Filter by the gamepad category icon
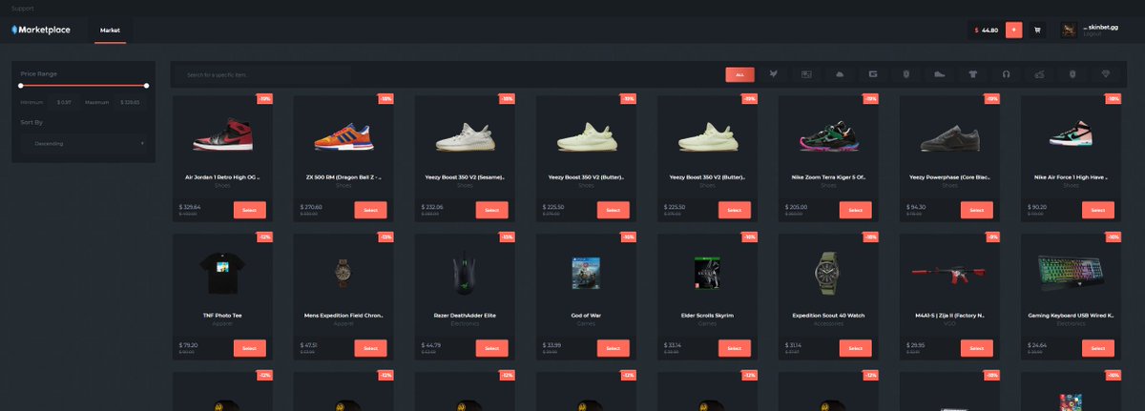The image size is (1145, 411). [1039, 73]
